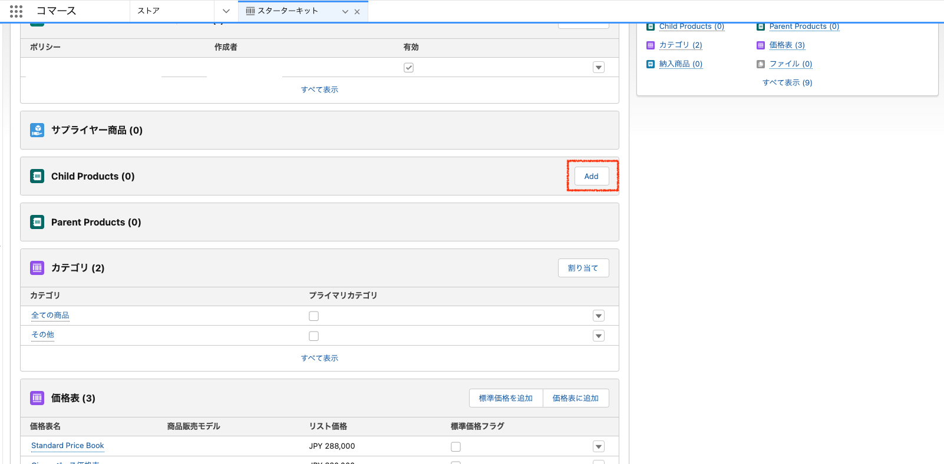This screenshot has height=464, width=944.
Task: Open the 価格表 (3) header link
Action: [x=73, y=398]
